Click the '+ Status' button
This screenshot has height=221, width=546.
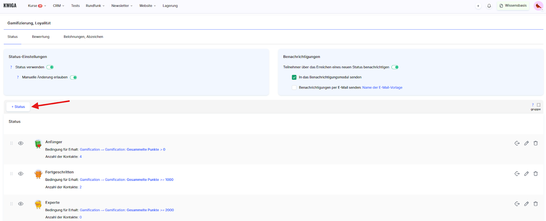[18, 107]
